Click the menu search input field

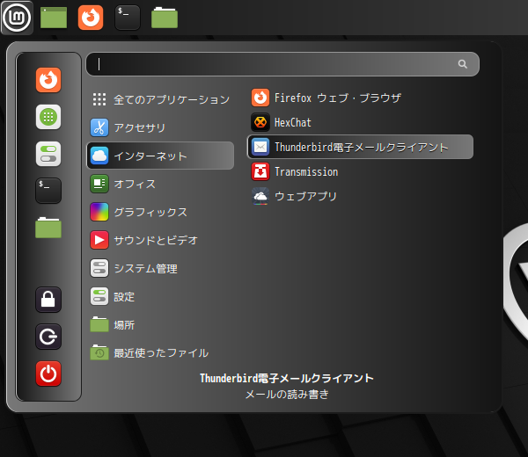pos(282,64)
